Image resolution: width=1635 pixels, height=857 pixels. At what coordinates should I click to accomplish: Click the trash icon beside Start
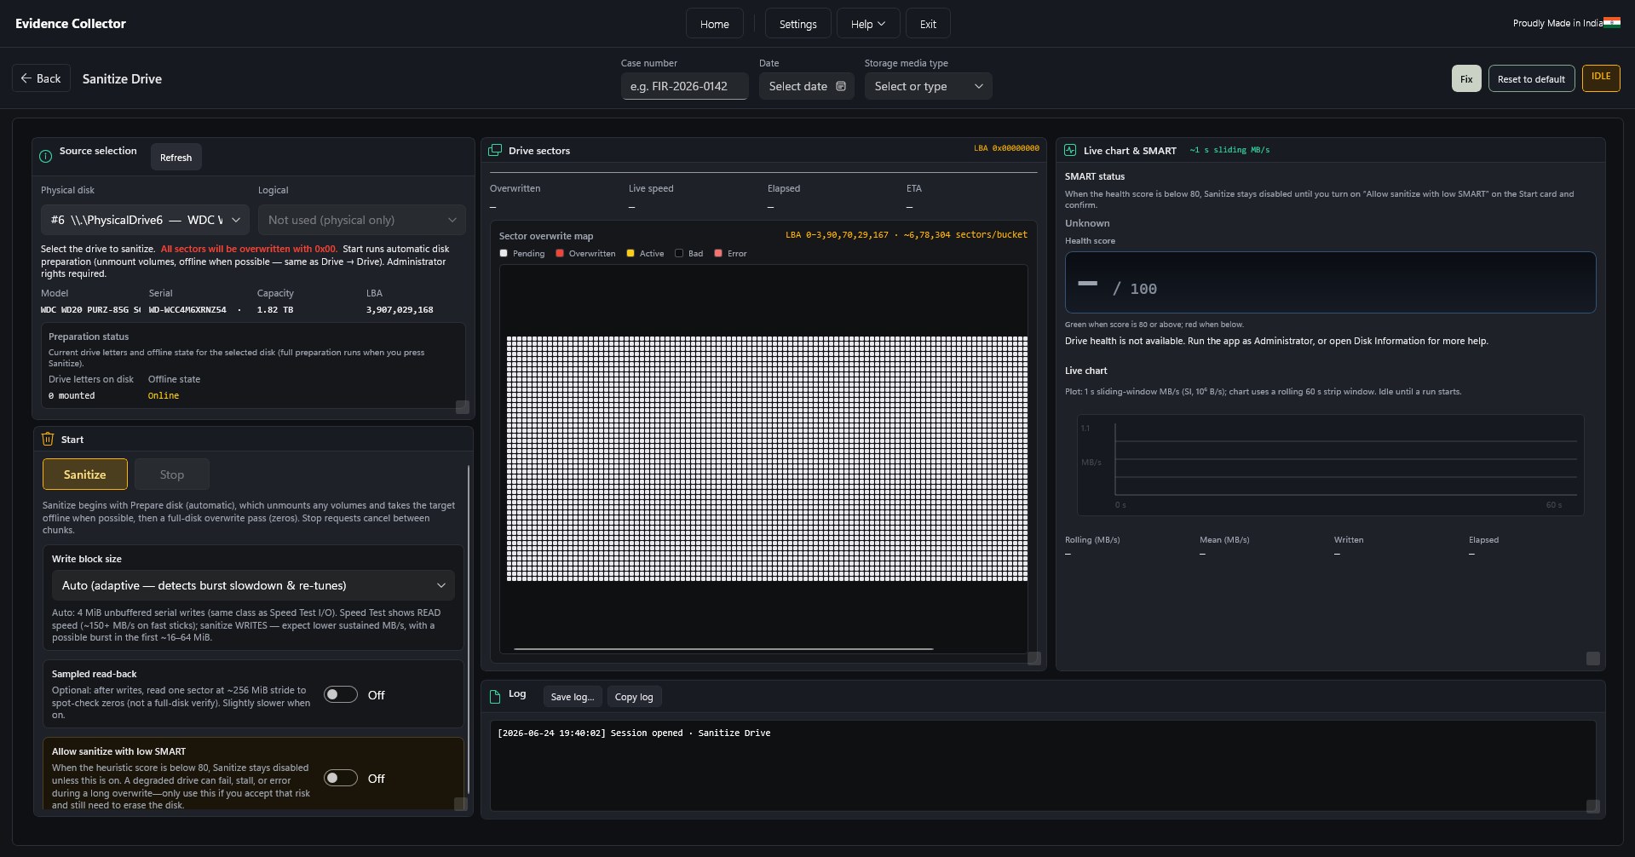pyautogui.click(x=48, y=439)
